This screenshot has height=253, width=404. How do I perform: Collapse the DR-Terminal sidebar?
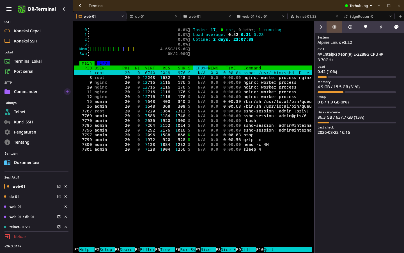point(64,9)
